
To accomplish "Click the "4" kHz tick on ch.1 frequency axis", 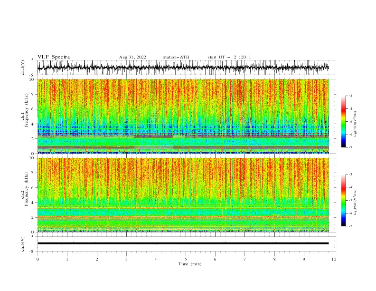I will click(x=33, y=124).
